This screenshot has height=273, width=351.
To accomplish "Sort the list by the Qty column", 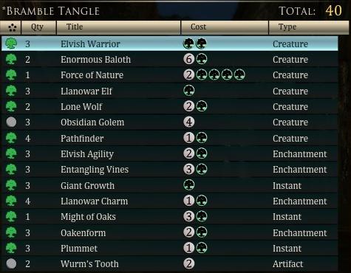I will [x=38, y=27].
